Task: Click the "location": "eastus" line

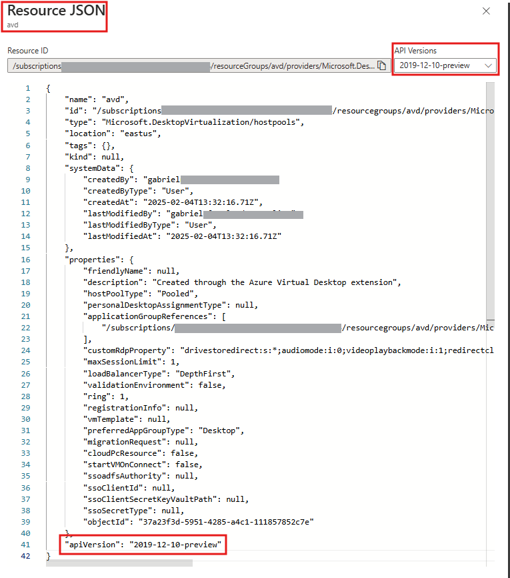Action: coord(113,133)
